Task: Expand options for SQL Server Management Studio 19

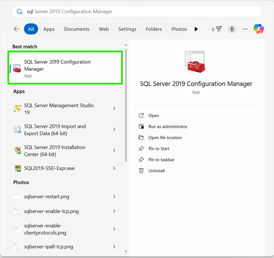Action: 114,109
